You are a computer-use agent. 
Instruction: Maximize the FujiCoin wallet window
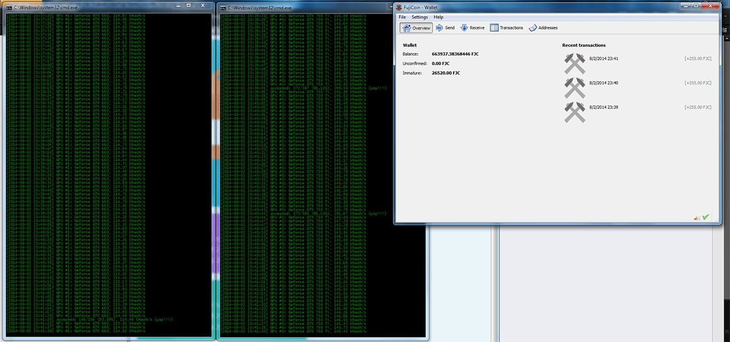click(696, 5)
